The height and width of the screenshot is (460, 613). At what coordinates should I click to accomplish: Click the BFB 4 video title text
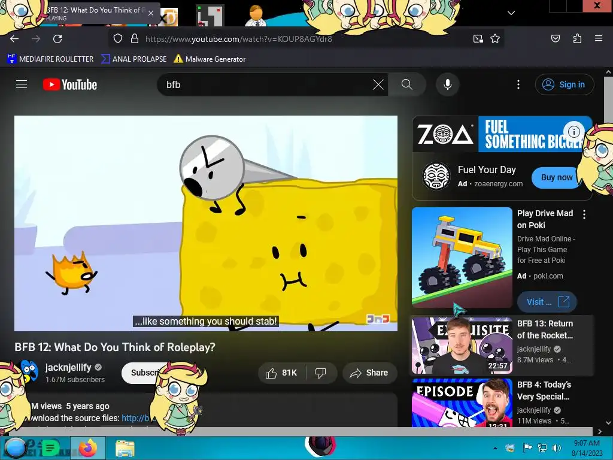pos(544,391)
